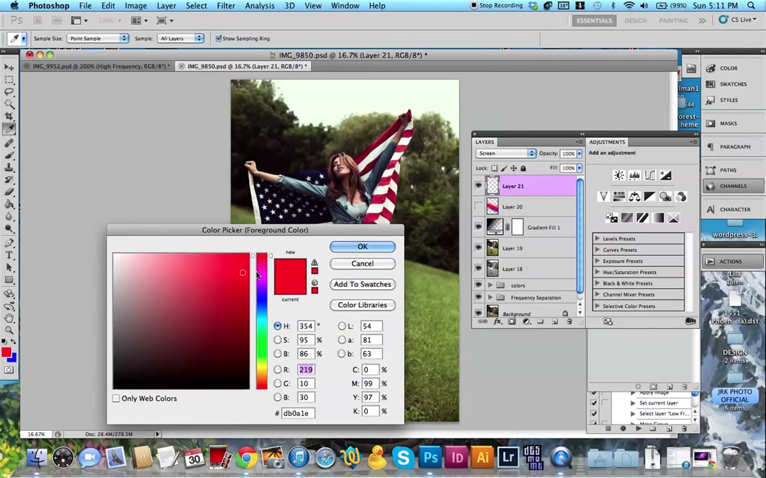This screenshot has width=766, height=478.
Task: Click the layer style fx icon
Action: click(x=498, y=322)
